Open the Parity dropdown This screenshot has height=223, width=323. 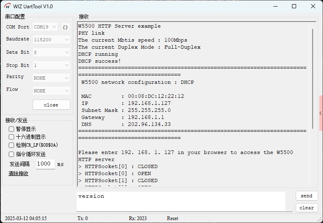click(x=51, y=78)
